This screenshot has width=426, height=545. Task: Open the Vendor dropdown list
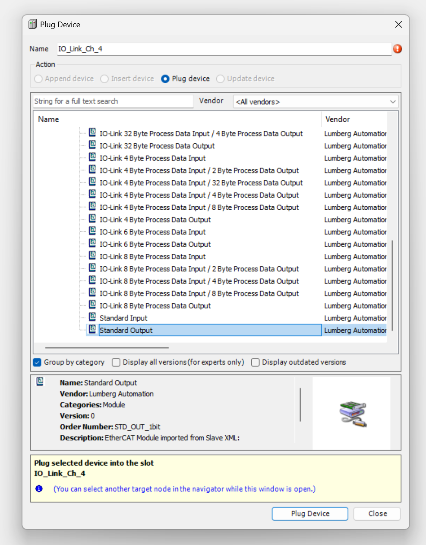(x=316, y=102)
